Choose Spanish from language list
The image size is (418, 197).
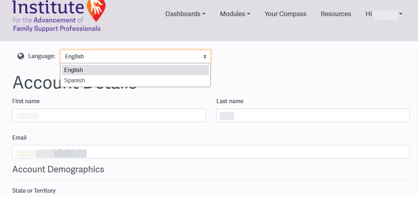135,80
